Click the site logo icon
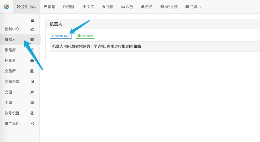This screenshot has width=260, height=142. point(6,7)
